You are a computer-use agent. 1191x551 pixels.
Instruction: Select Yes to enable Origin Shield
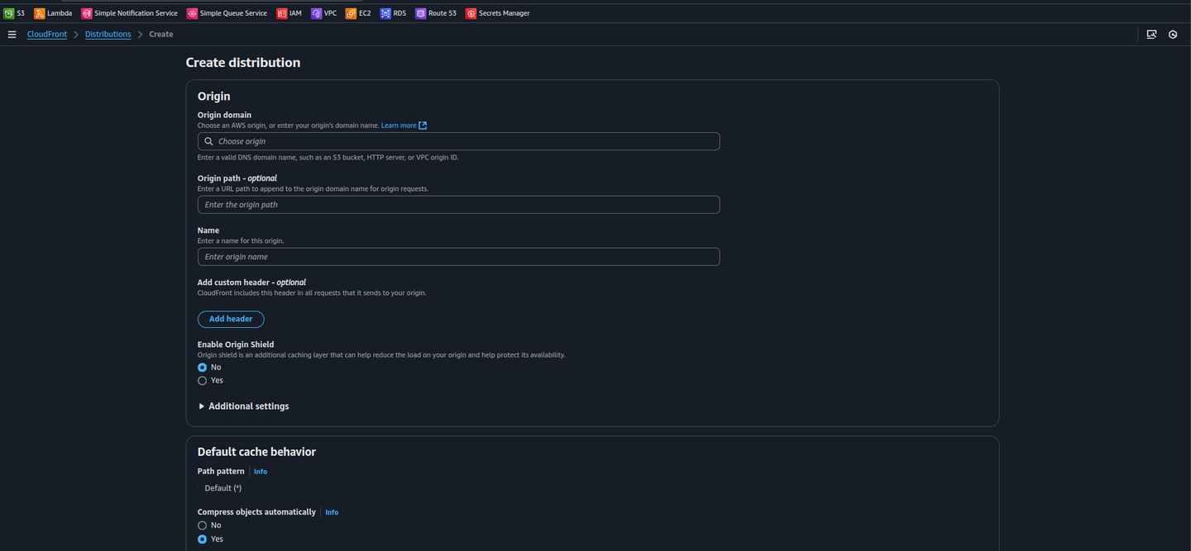(x=203, y=380)
